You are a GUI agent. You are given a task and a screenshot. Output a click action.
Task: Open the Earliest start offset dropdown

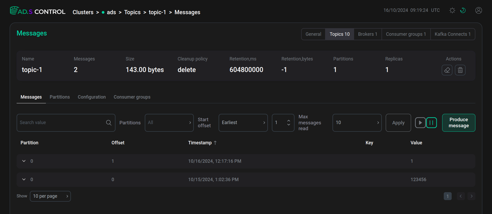point(243,123)
